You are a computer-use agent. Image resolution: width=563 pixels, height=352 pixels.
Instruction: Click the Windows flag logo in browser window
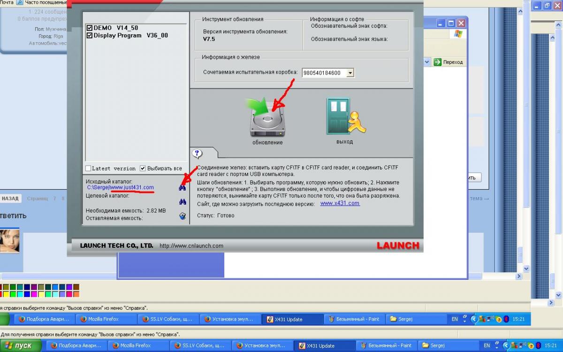click(458, 34)
